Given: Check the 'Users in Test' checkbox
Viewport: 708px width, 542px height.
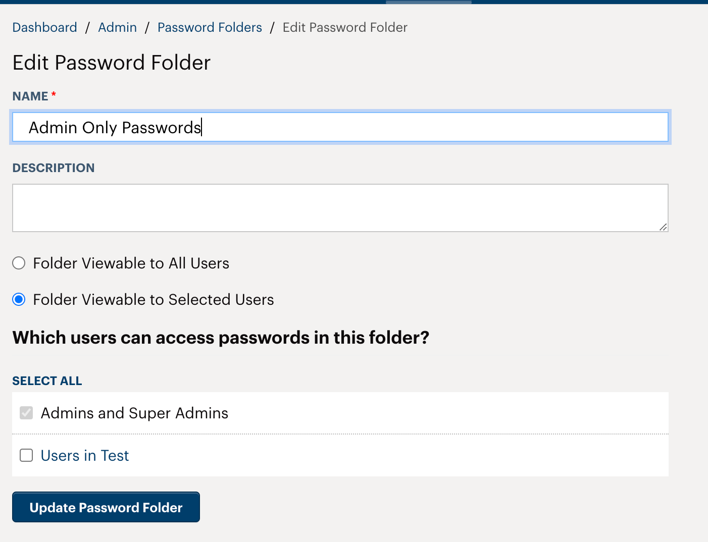Looking at the screenshot, I should click(26, 455).
